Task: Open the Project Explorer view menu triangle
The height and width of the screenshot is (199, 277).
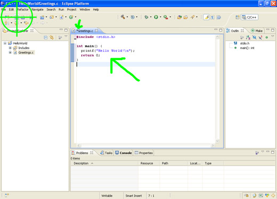Action: pyautogui.click(x=66, y=36)
